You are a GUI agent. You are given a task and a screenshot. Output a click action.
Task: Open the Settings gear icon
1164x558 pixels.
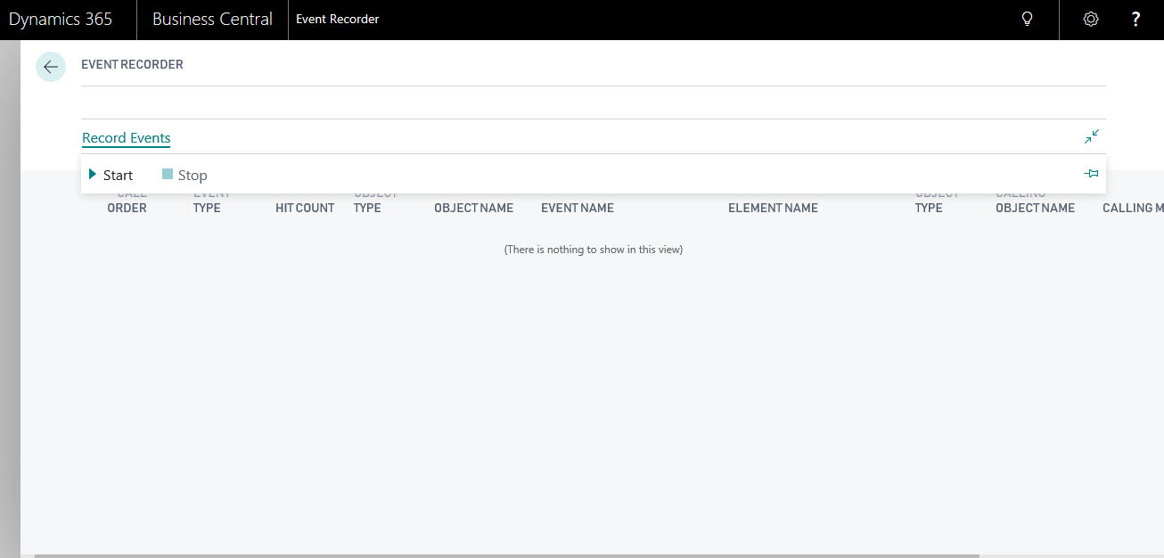tap(1090, 19)
